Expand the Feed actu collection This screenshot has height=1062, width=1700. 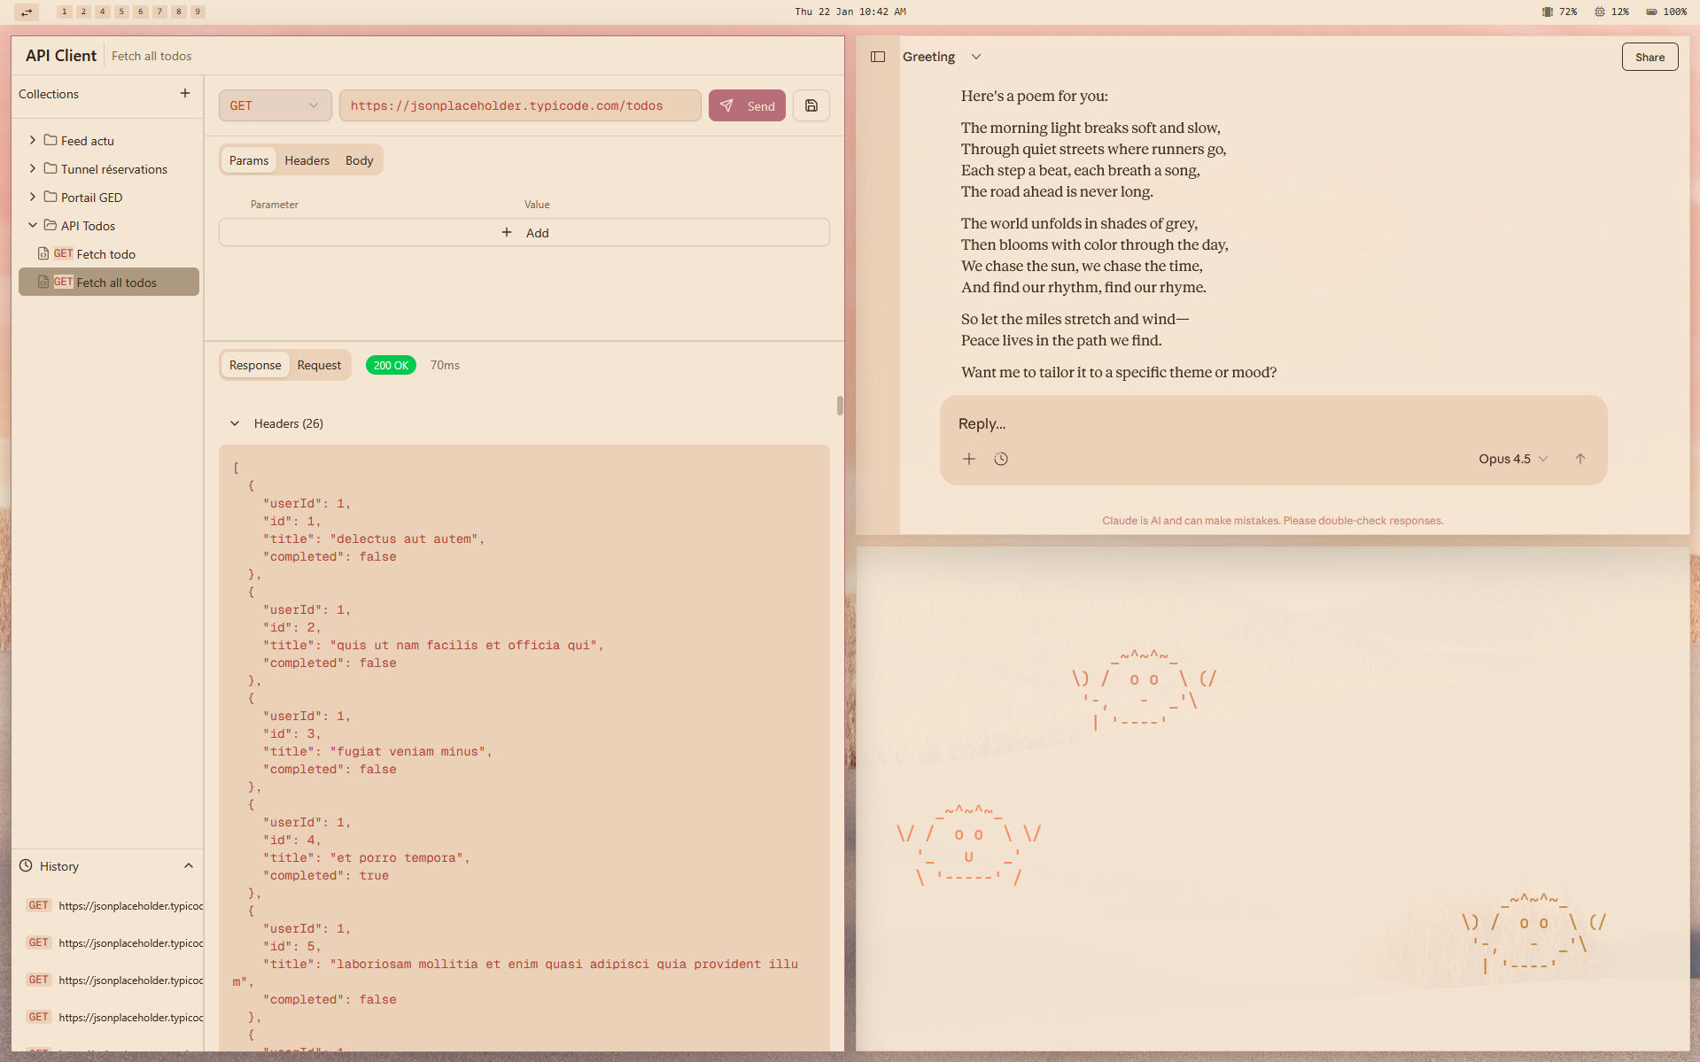[x=33, y=140]
